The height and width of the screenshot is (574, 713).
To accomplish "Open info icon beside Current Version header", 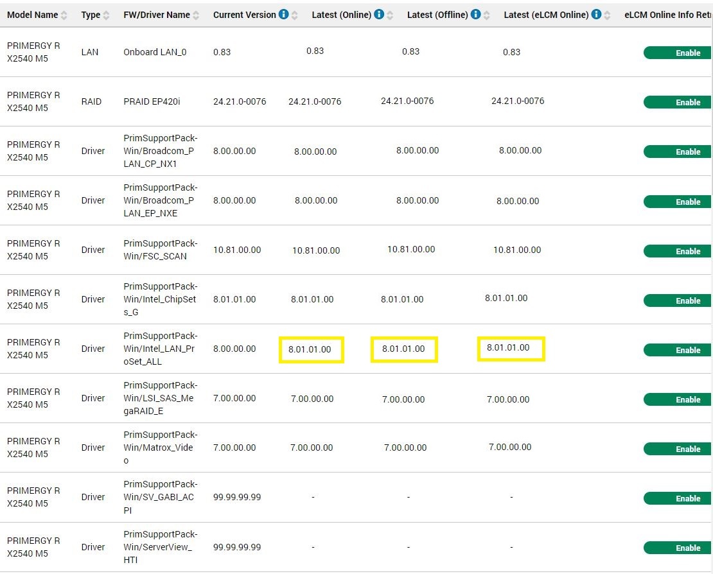I will point(283,15).
